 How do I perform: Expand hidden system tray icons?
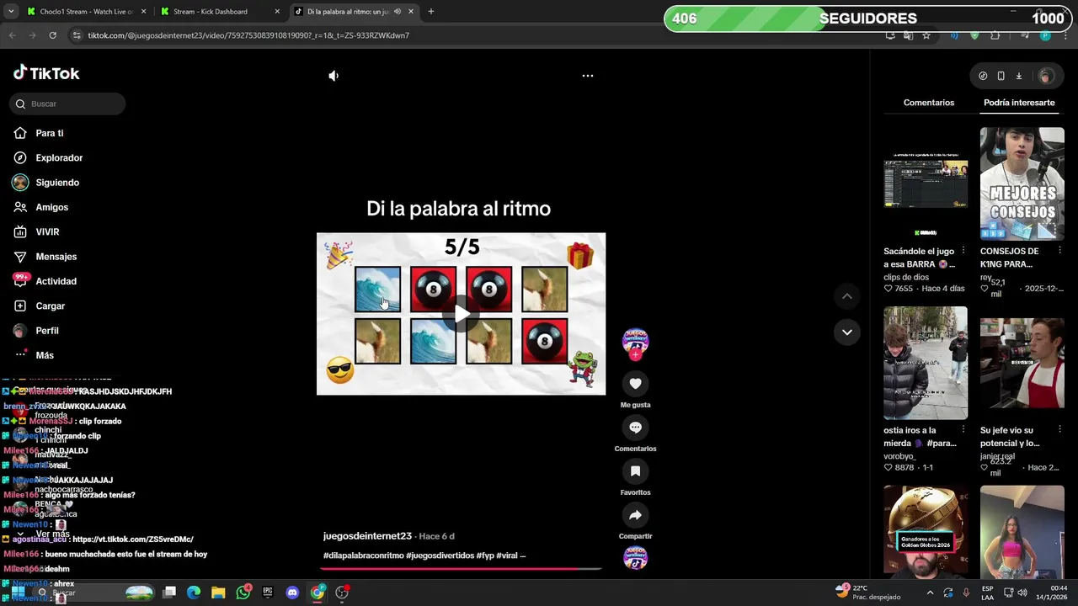pyautogui.click(x=930, y=593)
